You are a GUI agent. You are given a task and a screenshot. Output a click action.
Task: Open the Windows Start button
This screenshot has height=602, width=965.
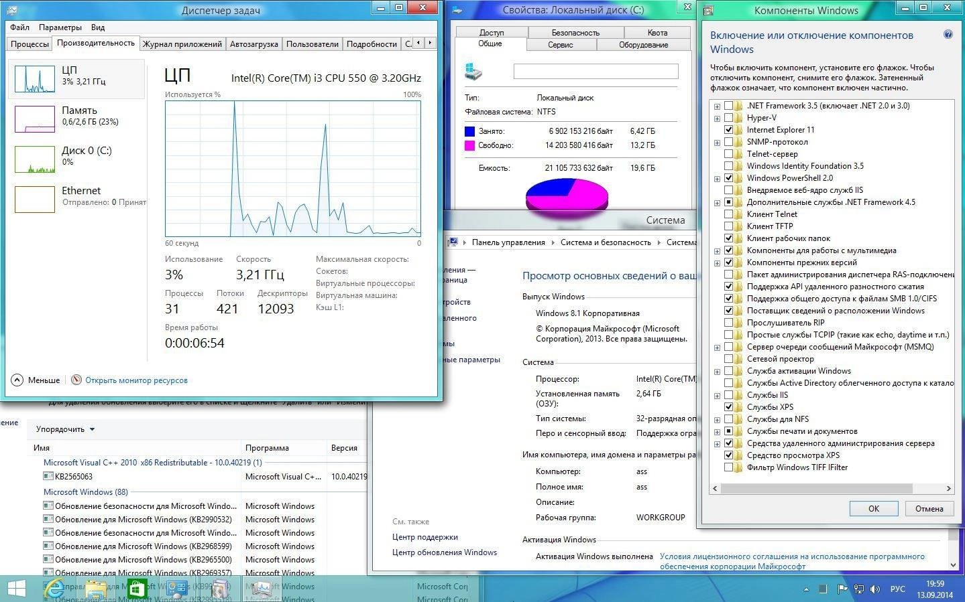pos(16,589)
